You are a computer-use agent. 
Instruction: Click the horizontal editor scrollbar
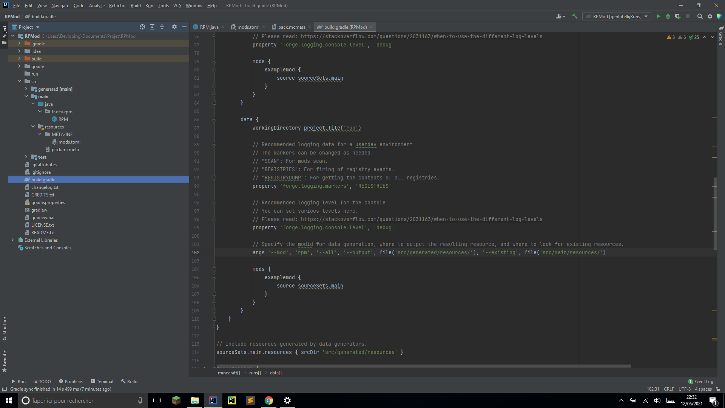coord(423,366)
